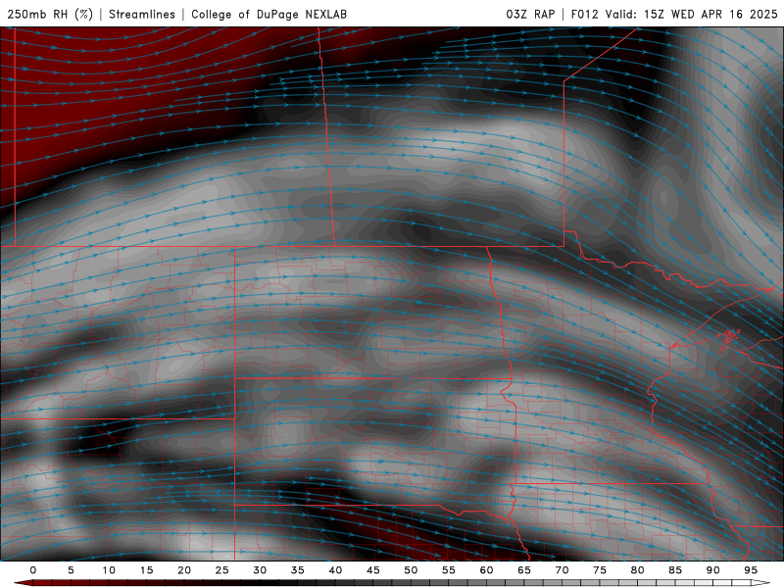Select the "90" RH legend number

(x=713, y=570)
